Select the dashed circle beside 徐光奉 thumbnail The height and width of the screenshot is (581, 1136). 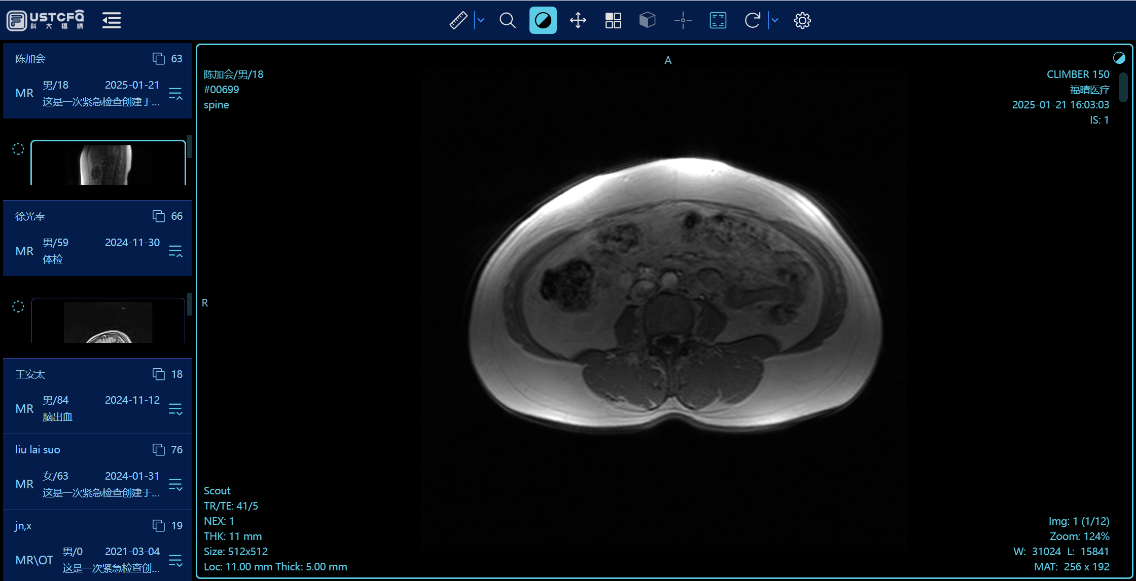tap(18, 306)
